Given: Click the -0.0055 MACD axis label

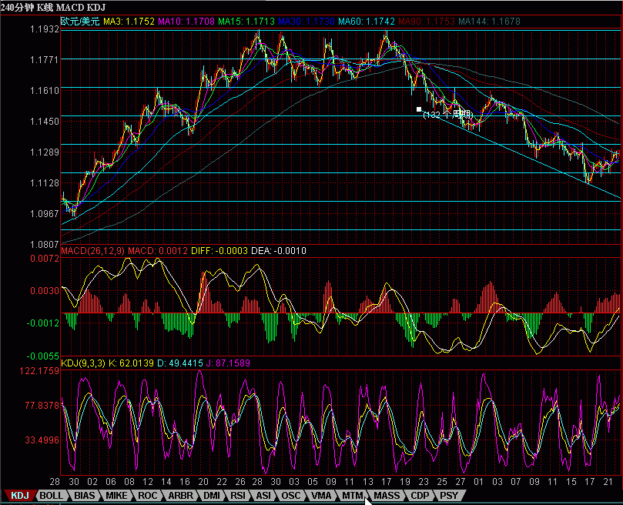Looking at the screenshot, I should [x=43, y=356].
